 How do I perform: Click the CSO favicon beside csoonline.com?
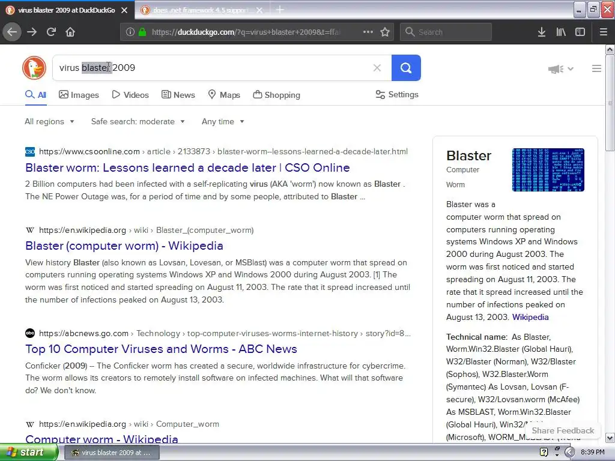point(30,151)
